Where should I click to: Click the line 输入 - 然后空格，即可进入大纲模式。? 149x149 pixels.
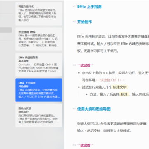tap(104, 131)
